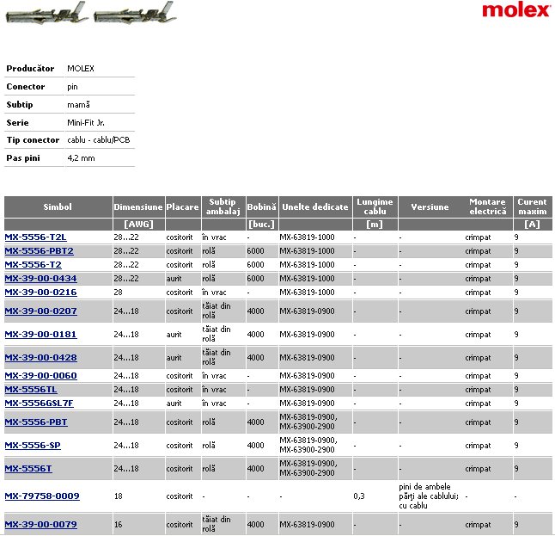
Task: Open the MX-5556GSL7F product link
Action: pyautogui.click(x=40, y=404)
